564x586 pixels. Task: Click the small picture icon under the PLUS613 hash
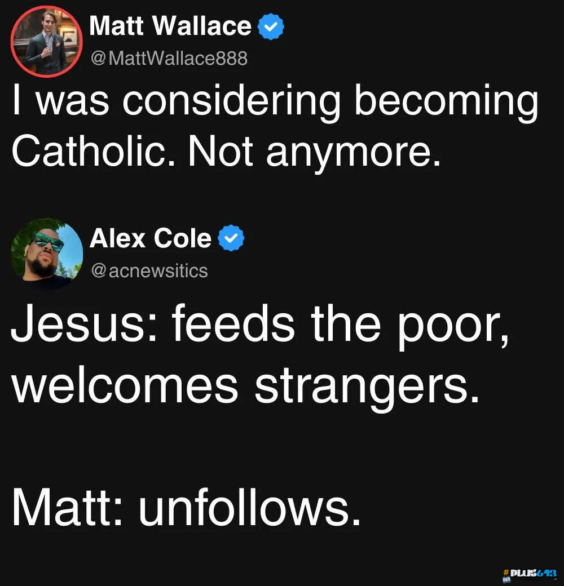[x=507, y=580]
